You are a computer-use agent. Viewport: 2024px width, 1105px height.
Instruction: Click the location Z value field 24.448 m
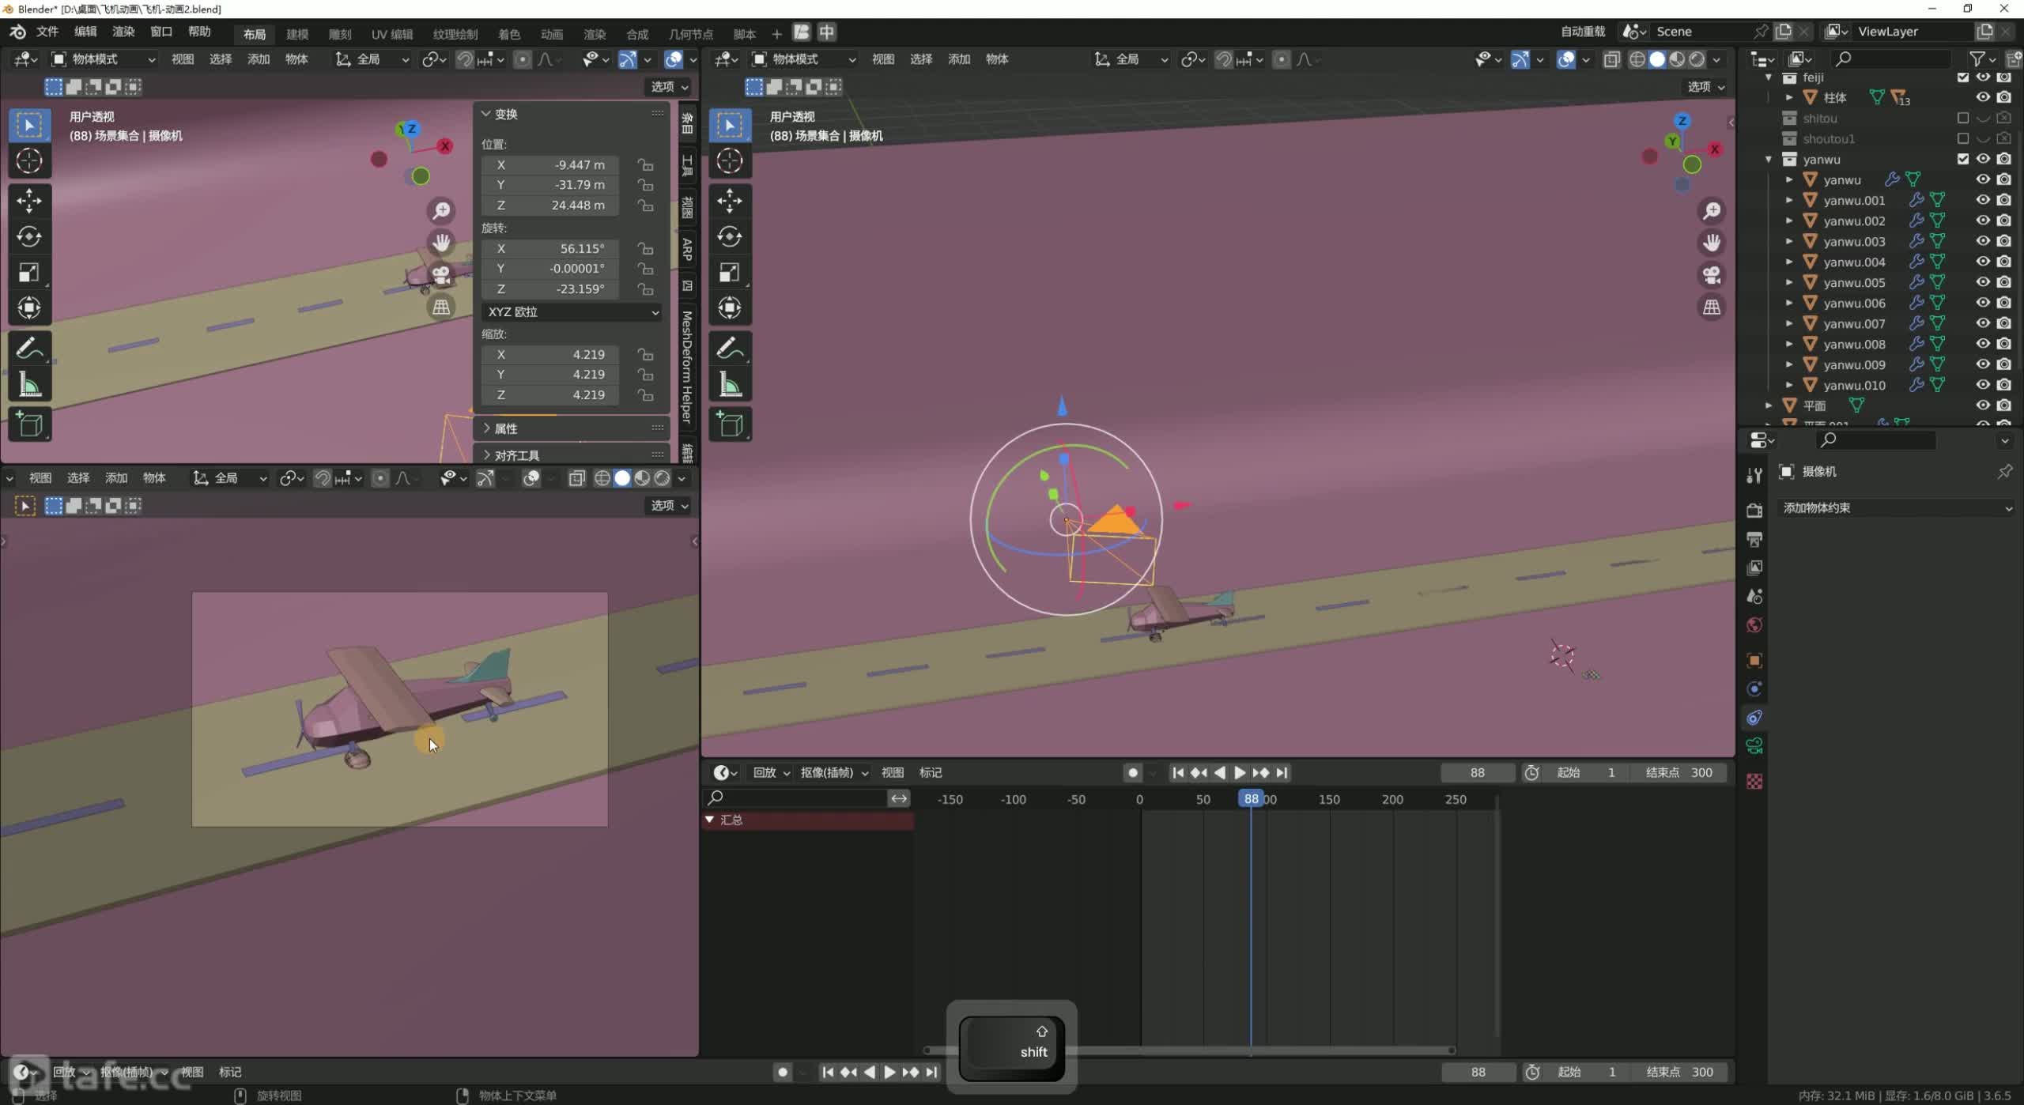tap(549, 206)
